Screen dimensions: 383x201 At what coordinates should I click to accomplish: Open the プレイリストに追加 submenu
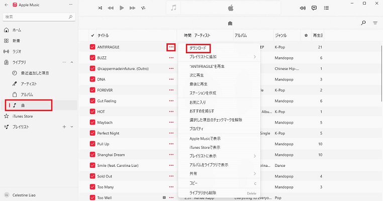pyautogui.click(x=219, y=57)
